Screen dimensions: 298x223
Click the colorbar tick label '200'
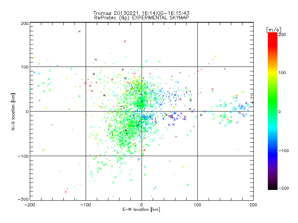pos(282,35)
